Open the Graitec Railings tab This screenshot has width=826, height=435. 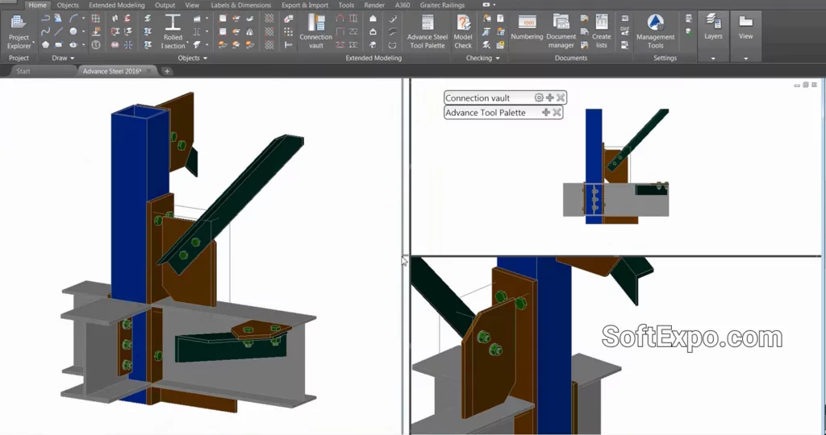point(443,6)
